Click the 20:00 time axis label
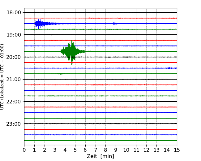This screenshot has width=201, height=161. (14, 57)
